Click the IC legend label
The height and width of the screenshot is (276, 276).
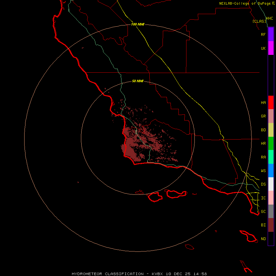[x=263, y=198]
